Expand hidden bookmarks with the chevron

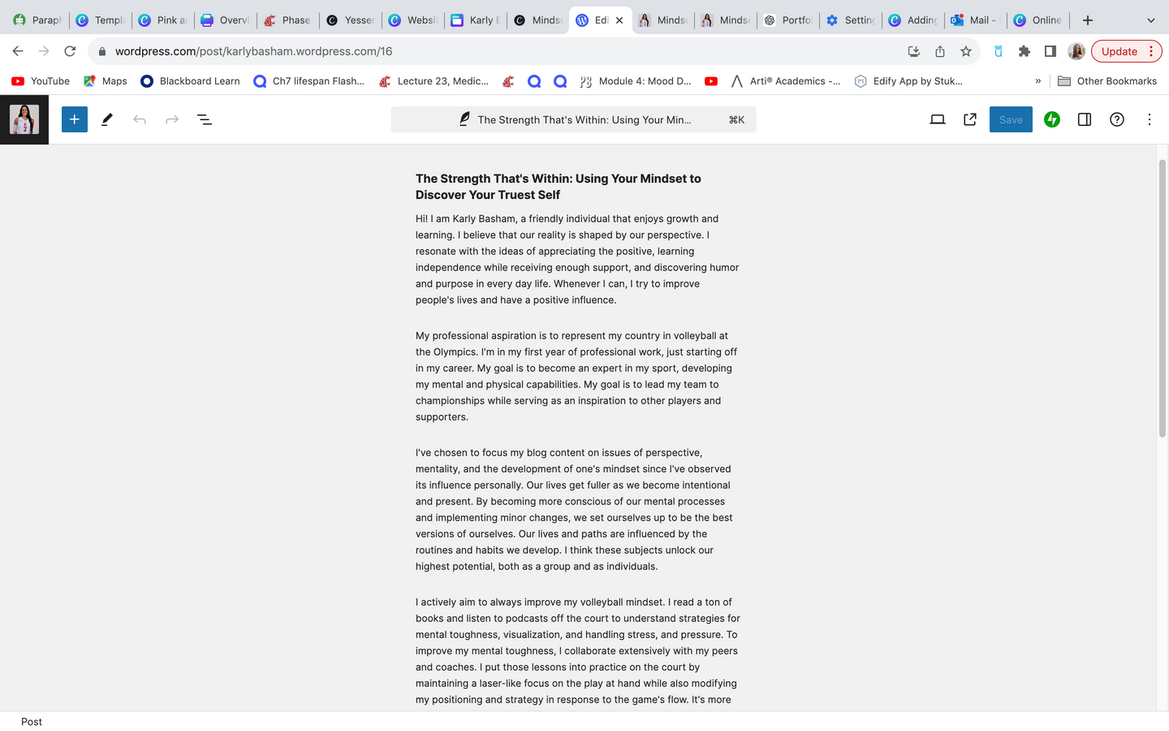[x=1037, y=81]
